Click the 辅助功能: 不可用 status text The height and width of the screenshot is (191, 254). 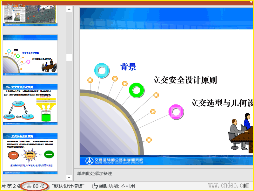point(117,186)
